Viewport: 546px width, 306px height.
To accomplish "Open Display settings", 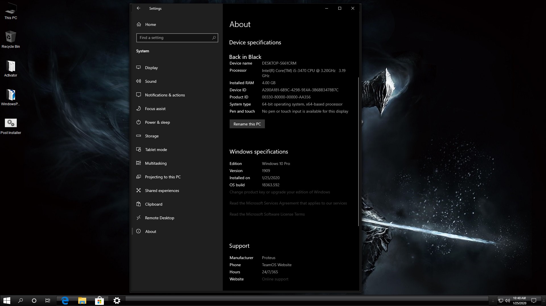I will (x=177, y=68).
